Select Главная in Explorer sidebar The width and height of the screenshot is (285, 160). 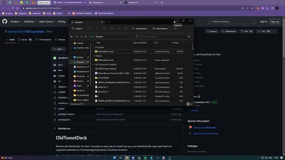(x=78, y=43)
